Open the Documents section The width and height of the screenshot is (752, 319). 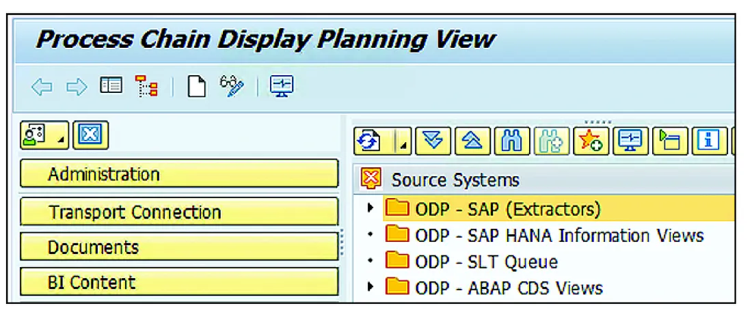pos(179,247)
